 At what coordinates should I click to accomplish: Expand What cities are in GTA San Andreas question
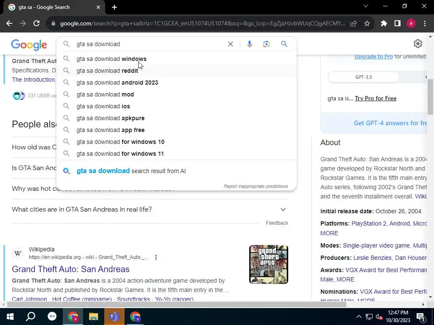point(150,209)
